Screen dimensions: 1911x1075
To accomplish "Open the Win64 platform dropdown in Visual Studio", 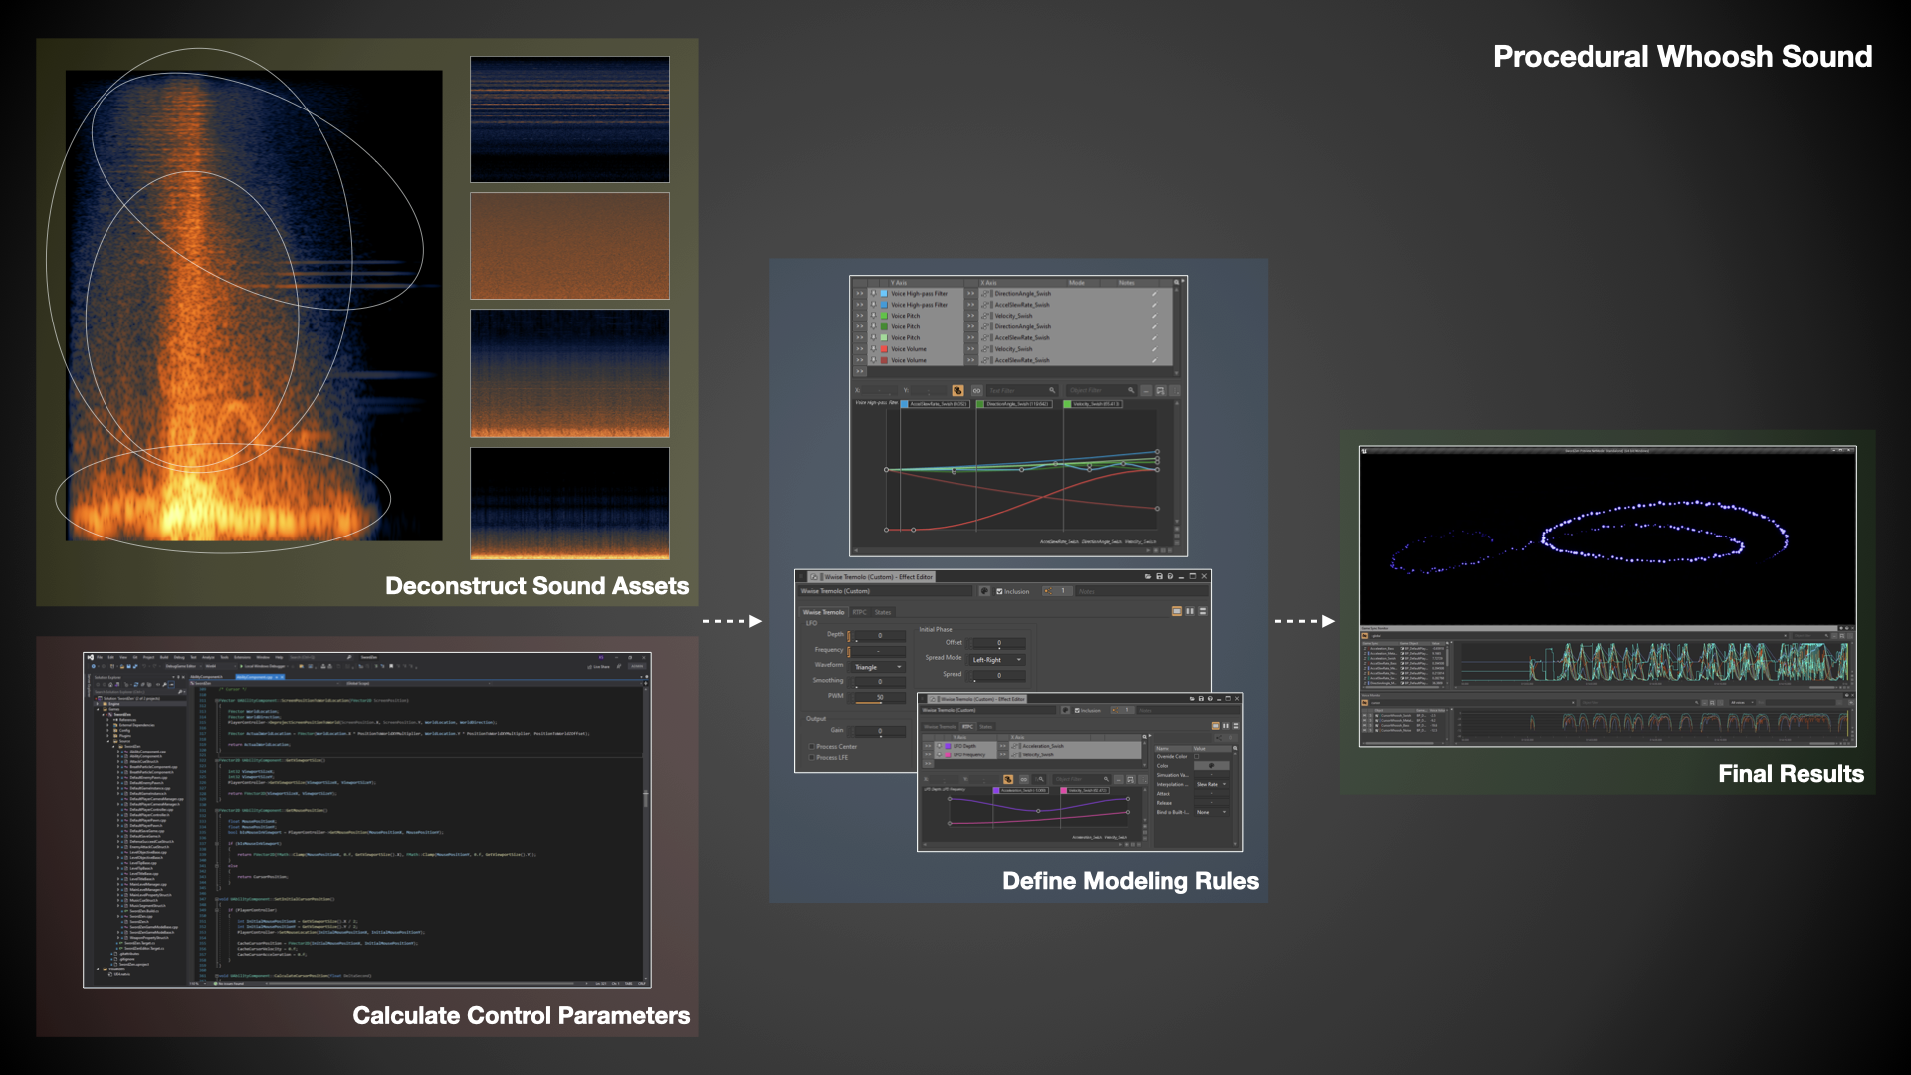I will (x=220, y=666).
